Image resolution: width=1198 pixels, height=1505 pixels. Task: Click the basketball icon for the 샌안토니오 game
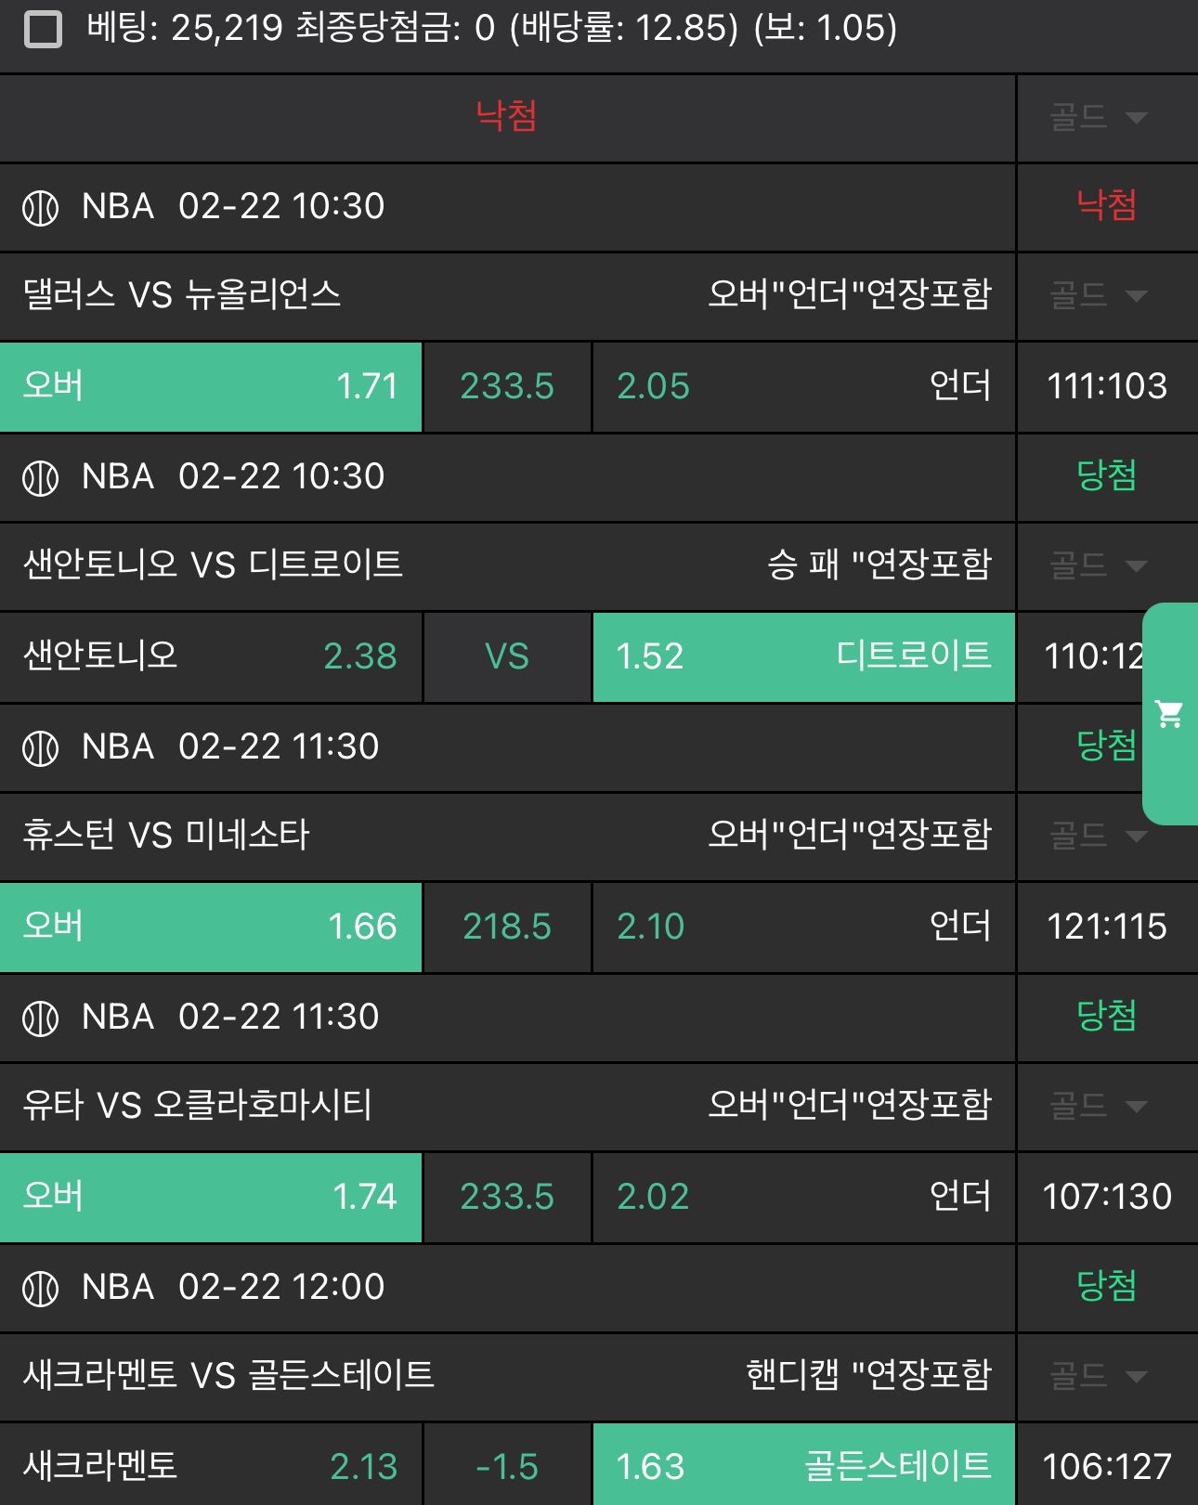click(41, 478)
